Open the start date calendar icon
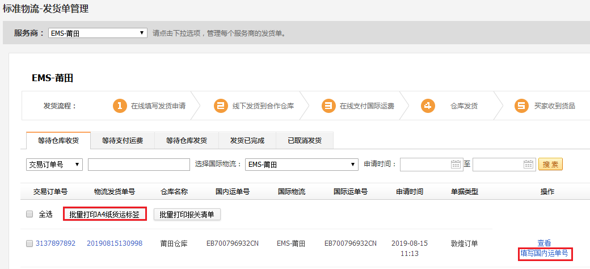Image resolution: width=590 pixels, height=269 pixels. pos(456,165)
